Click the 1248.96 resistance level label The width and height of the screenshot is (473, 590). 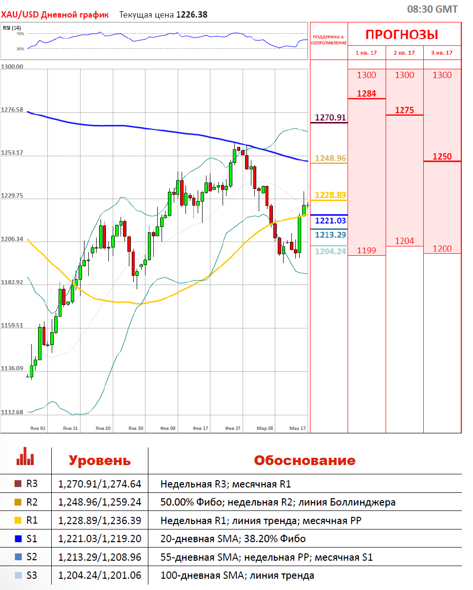pos(330,158)
